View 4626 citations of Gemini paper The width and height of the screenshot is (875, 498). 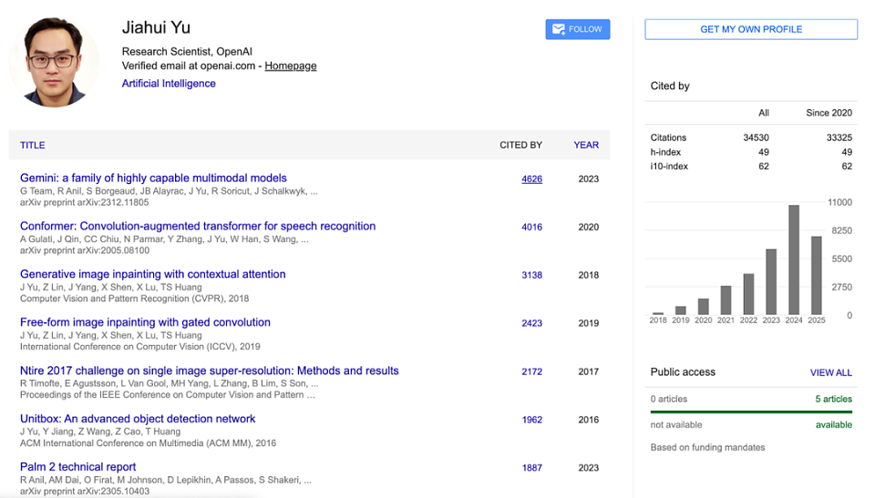tap(531, 179)
